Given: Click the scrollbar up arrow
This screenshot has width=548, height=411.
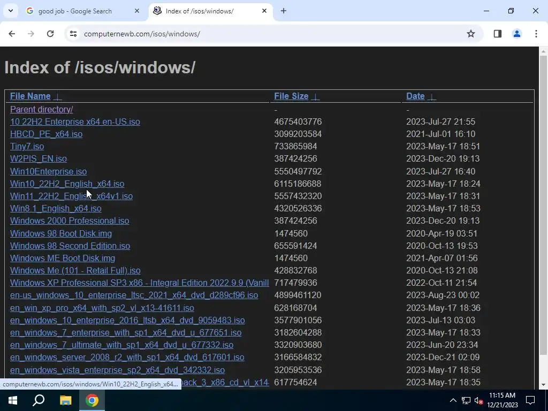Looking at the screenshot, I should click(543, 51).
